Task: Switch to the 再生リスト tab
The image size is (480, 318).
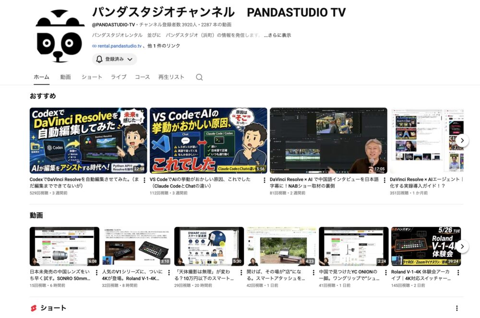Action: tap(171, 77)
